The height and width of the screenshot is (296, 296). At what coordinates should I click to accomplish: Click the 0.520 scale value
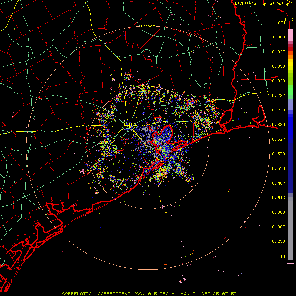pos(279,169)
